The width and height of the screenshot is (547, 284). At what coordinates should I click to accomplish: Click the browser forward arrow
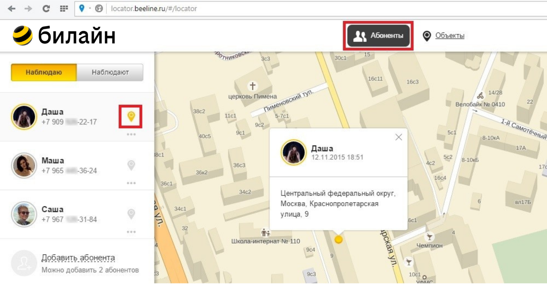coord(29,8)
